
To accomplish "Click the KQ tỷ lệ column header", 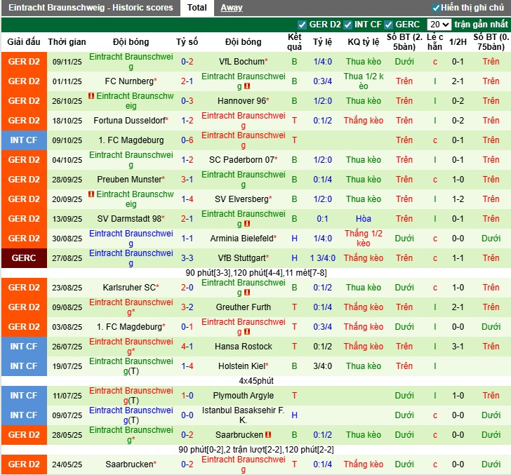I will 364,42.
